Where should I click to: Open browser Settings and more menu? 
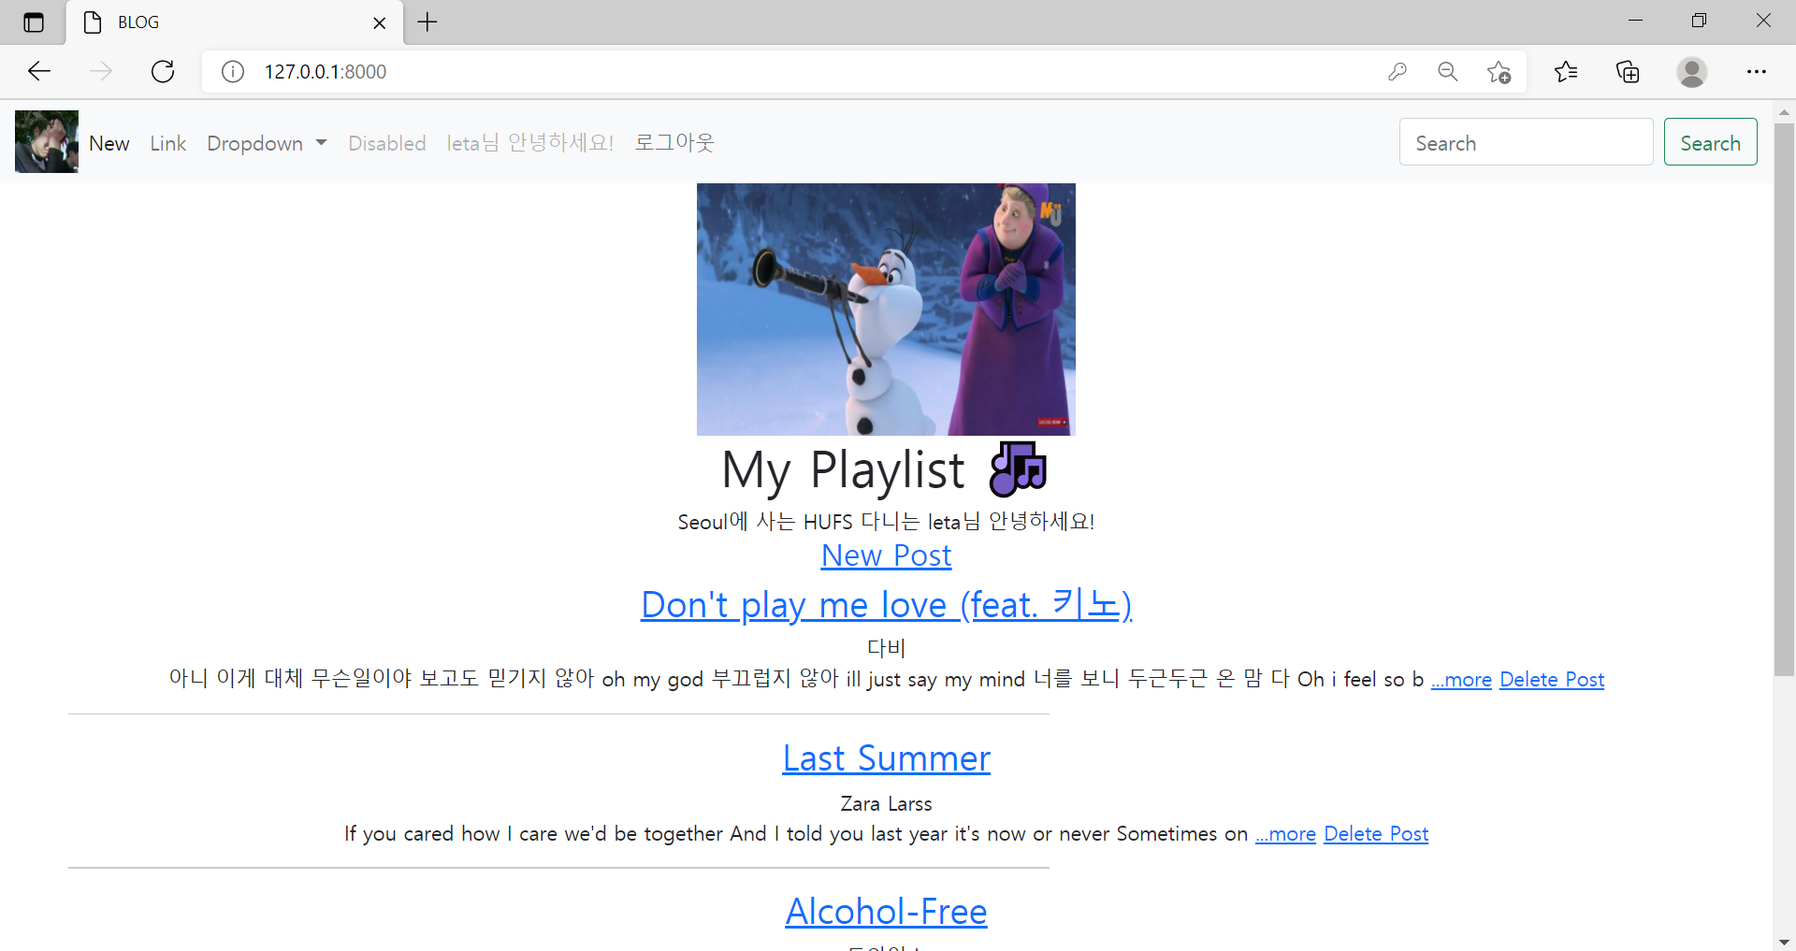(1757, 71)
